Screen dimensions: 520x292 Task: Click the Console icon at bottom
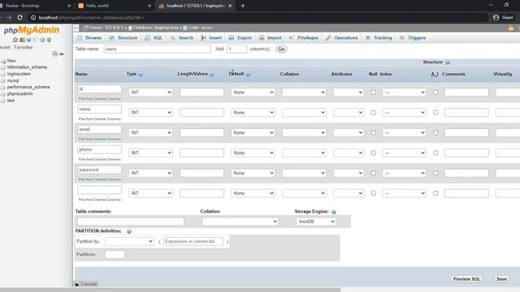77,284
